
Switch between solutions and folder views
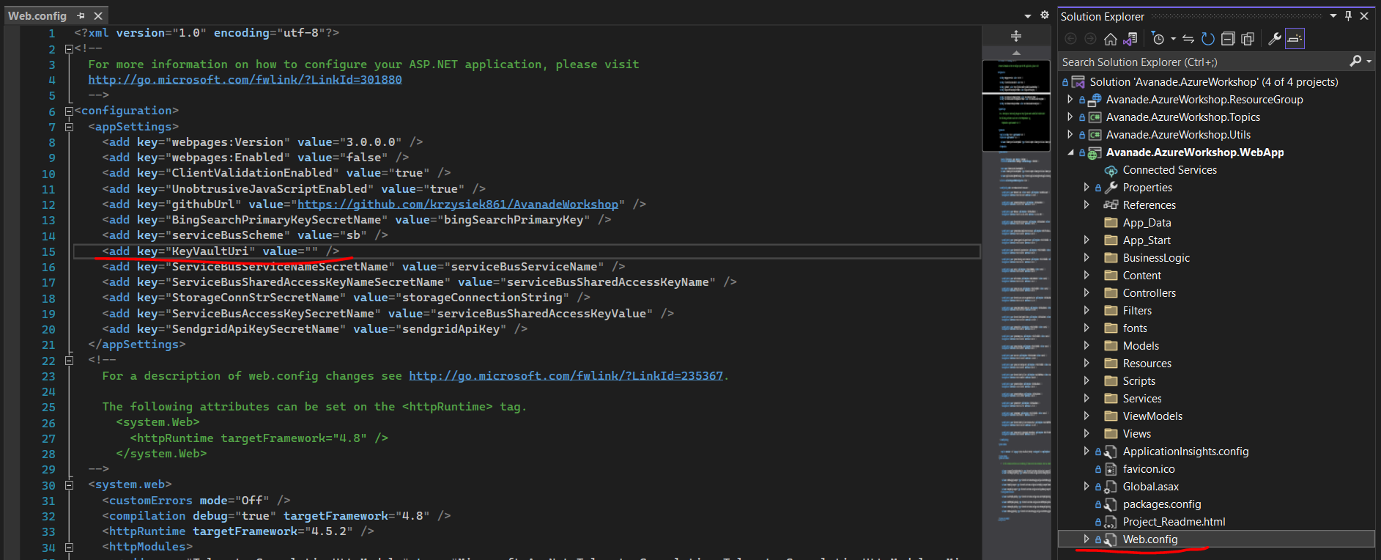click(1130, 39)
